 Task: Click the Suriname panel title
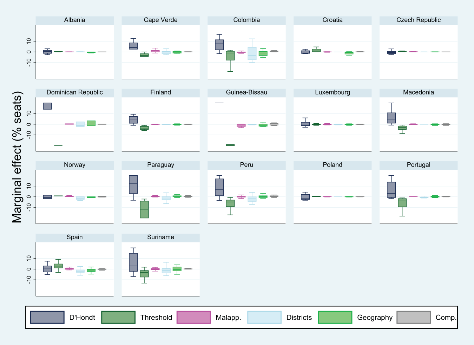(x=160, y=237)
